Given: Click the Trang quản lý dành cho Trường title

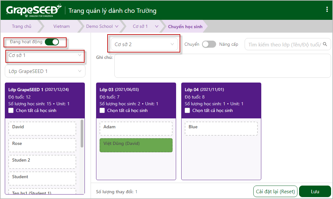Looking at the screenshot, I should tap(112, 11).
